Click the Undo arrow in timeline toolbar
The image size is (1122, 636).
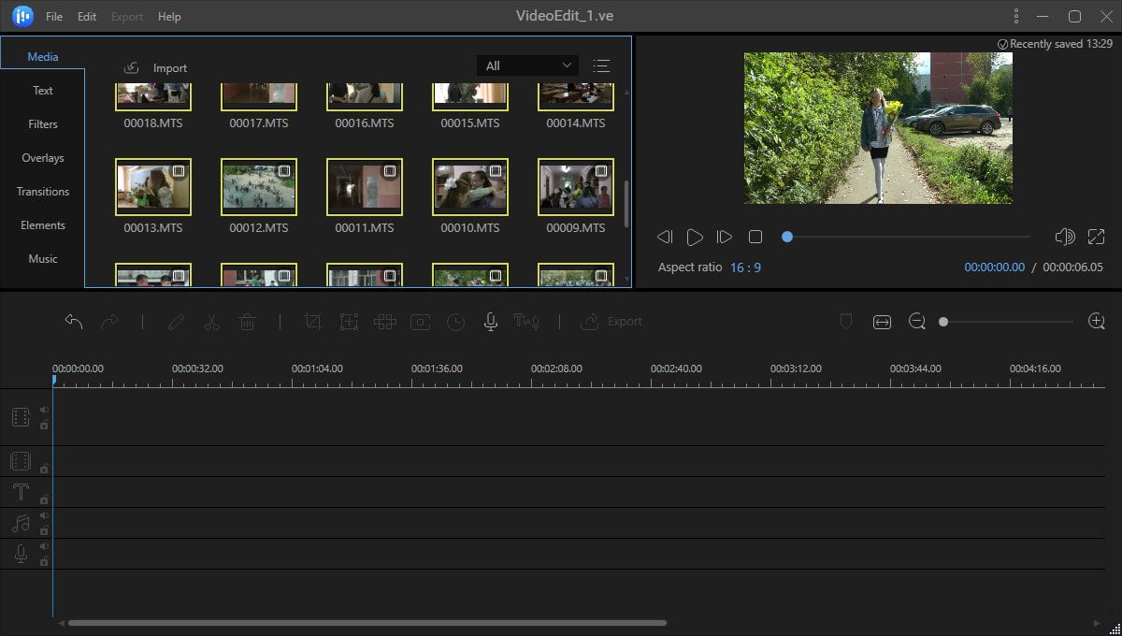74,322
